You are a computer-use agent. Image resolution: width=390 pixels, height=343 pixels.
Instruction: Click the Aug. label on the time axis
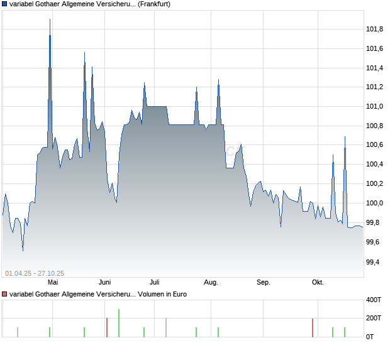[211, 283]
